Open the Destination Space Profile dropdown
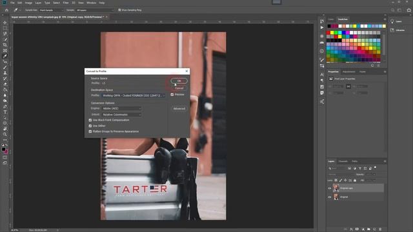The width and height of the screenshot is (413, 232). pos(133,95)
